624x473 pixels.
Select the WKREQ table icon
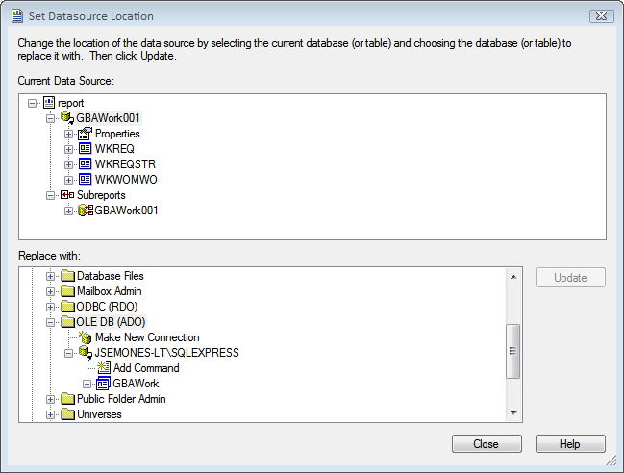pyautogui.click(x=86, y=149)
